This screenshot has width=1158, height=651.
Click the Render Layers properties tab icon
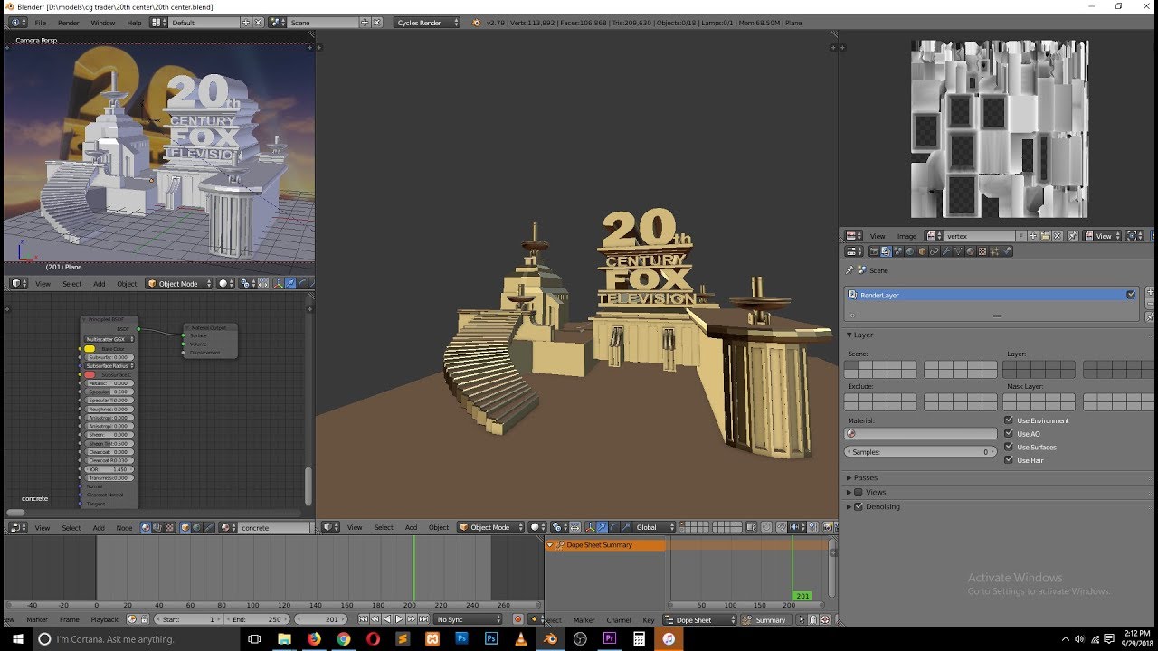point(886,250)
